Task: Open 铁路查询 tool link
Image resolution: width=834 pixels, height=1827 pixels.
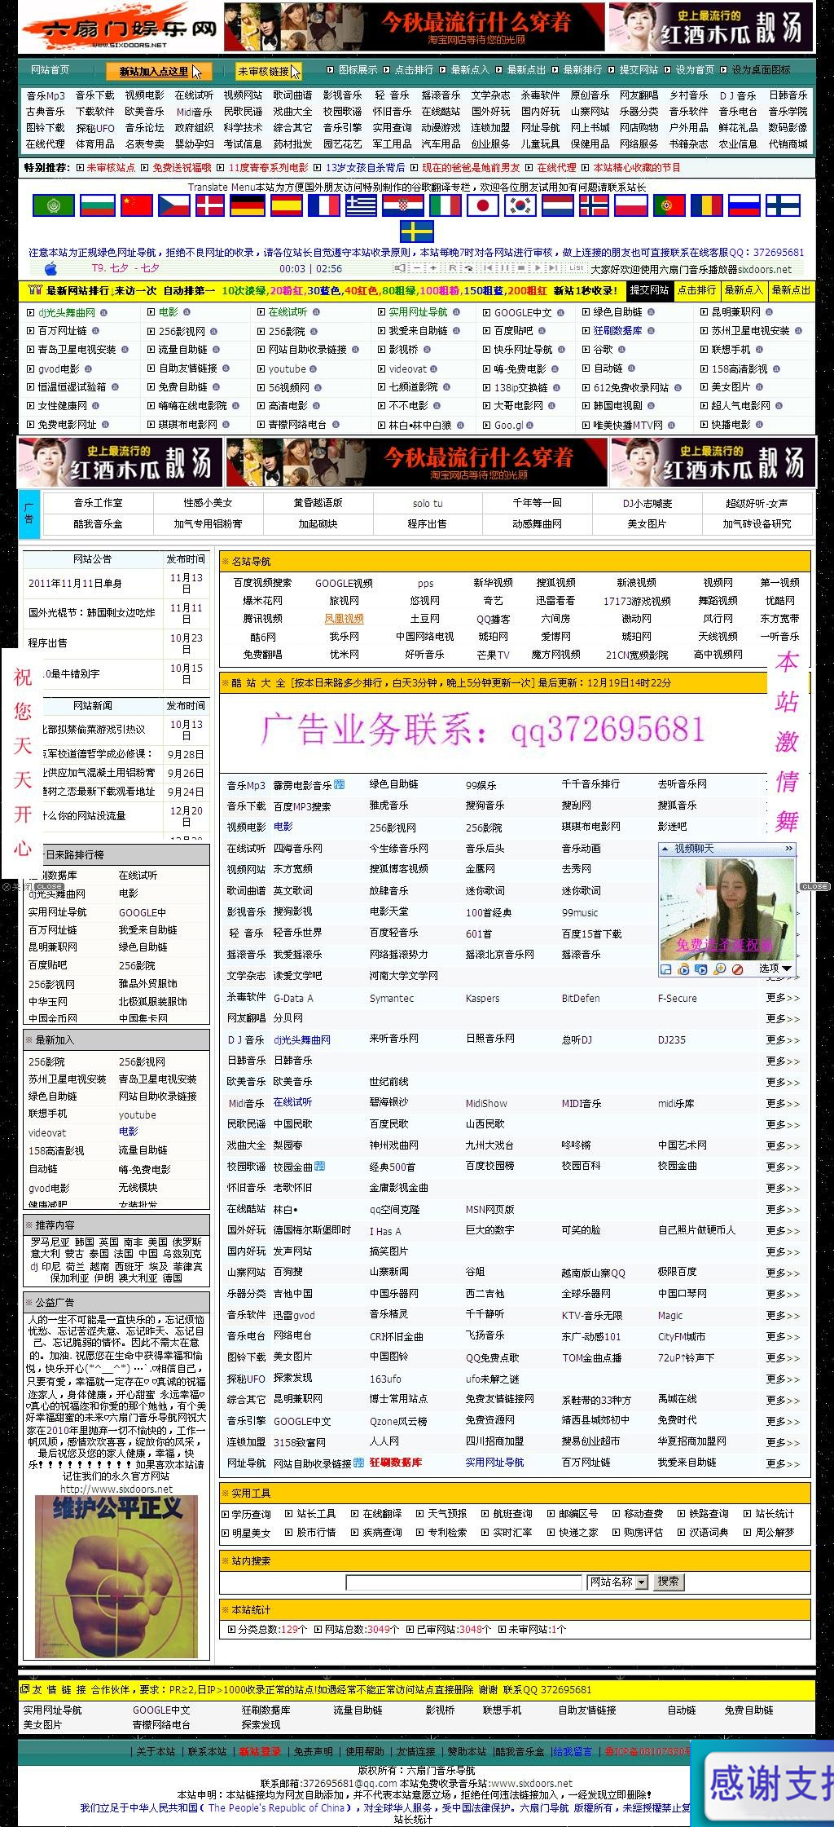Action: pyautogui.click(x=709, y=1514)
